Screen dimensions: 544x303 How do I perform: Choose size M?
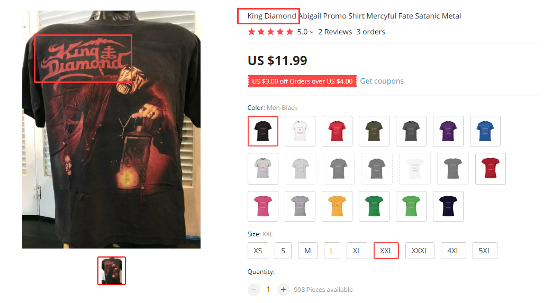point(307,251)
